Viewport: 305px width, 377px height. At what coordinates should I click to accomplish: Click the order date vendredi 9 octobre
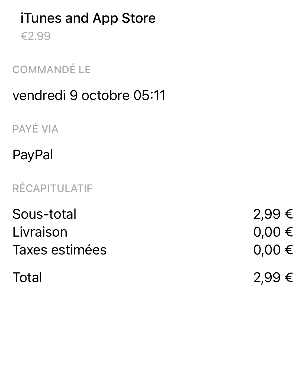71,95
